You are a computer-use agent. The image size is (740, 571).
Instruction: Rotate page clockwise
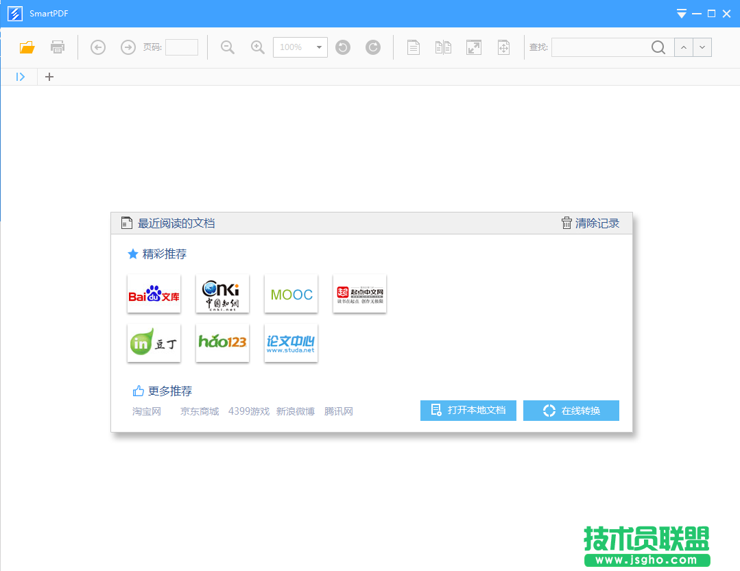pyautogui.click(x=373, y=47)
